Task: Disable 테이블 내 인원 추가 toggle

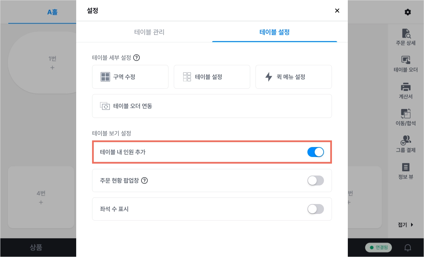Action: point(315,152)
